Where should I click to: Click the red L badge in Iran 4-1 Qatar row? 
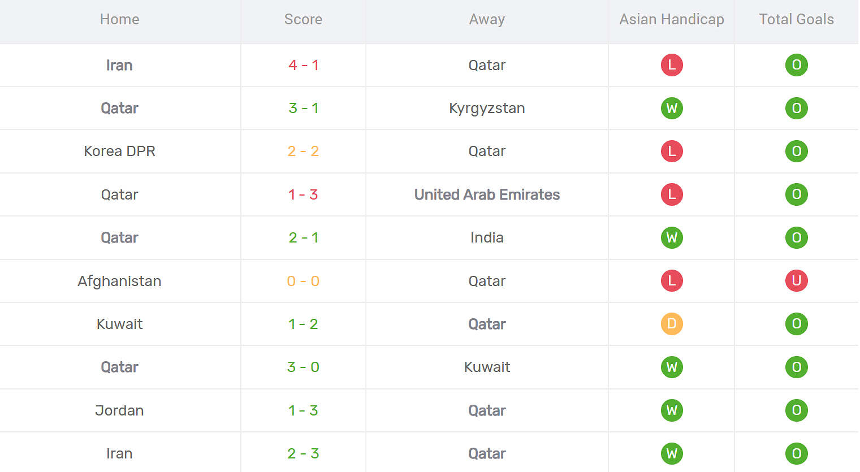pyautogui.click(x=672, y=65)
